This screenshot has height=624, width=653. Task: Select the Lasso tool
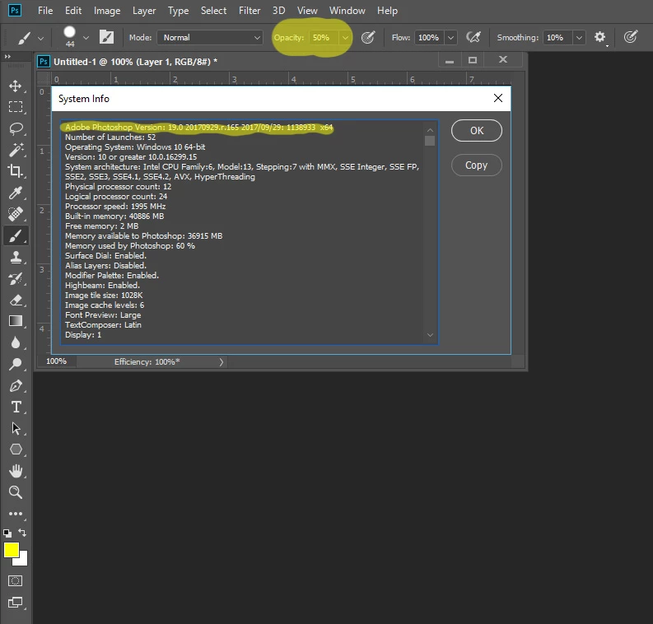tap(16, 128)
